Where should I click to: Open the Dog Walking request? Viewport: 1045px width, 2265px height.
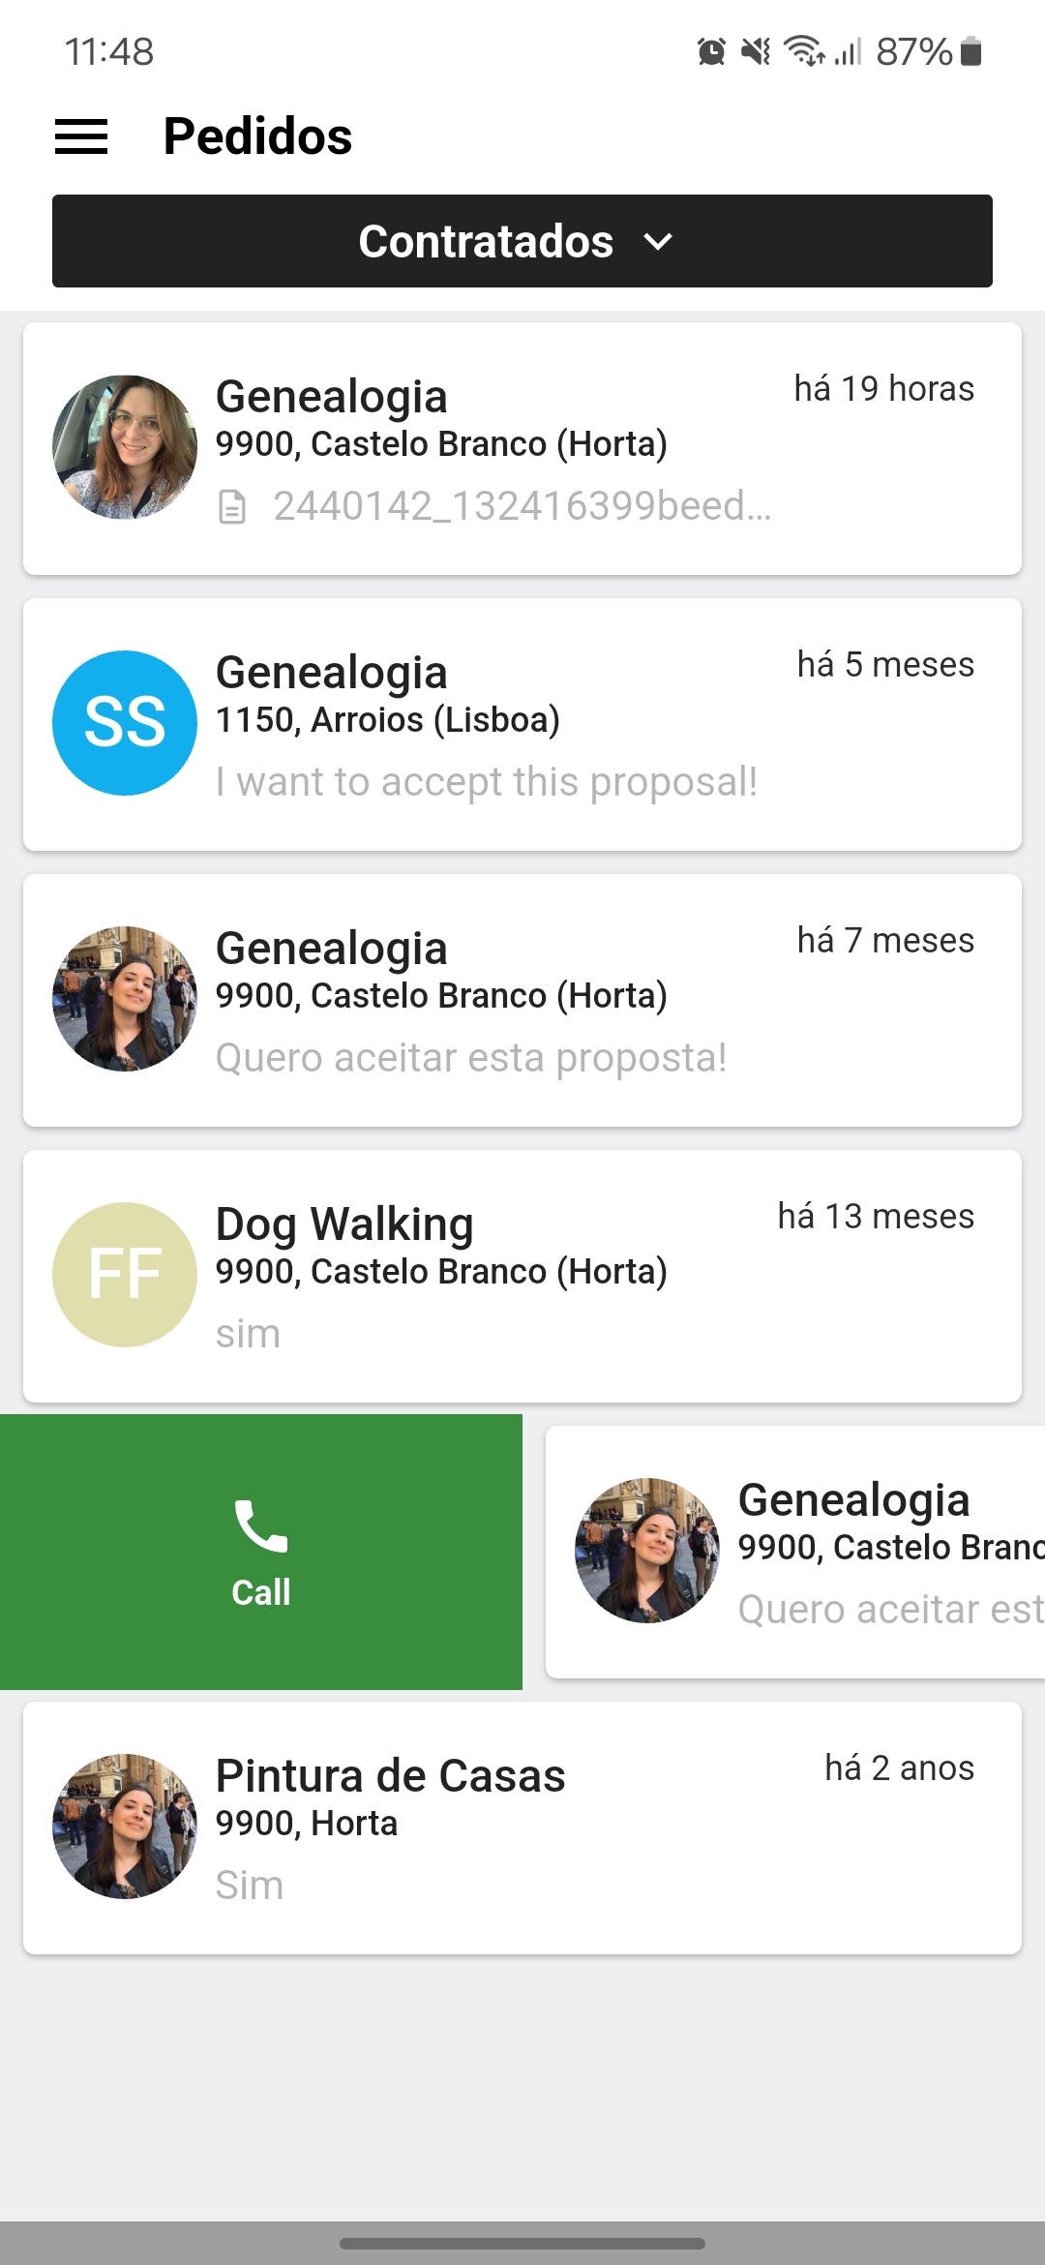(522, 1276)
